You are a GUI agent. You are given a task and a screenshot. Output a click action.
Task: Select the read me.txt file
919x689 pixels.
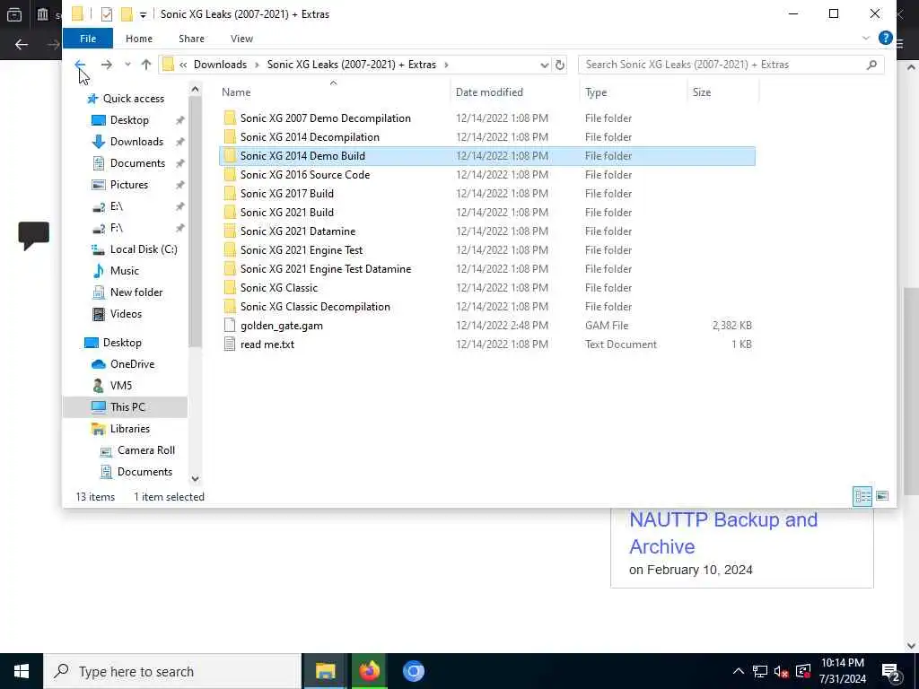[267, 344]
